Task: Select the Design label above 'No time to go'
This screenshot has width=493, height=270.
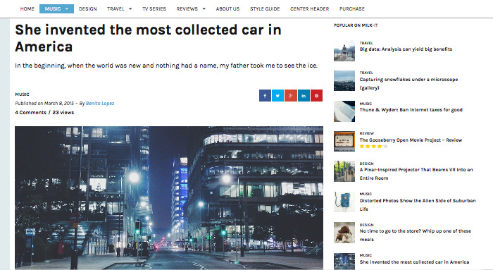Action: pyautogui.click(x=367, y=225)
